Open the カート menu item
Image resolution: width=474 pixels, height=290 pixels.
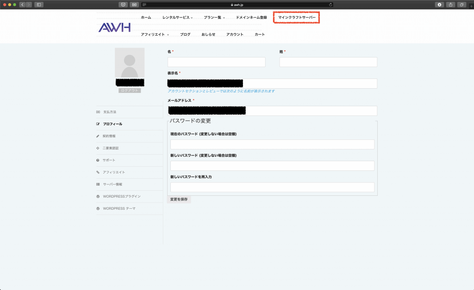click(259, 34)
